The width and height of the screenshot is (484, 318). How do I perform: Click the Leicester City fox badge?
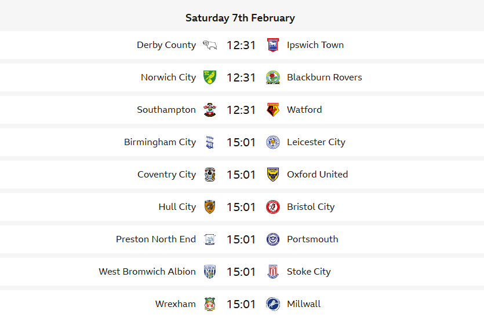[272, 142]
